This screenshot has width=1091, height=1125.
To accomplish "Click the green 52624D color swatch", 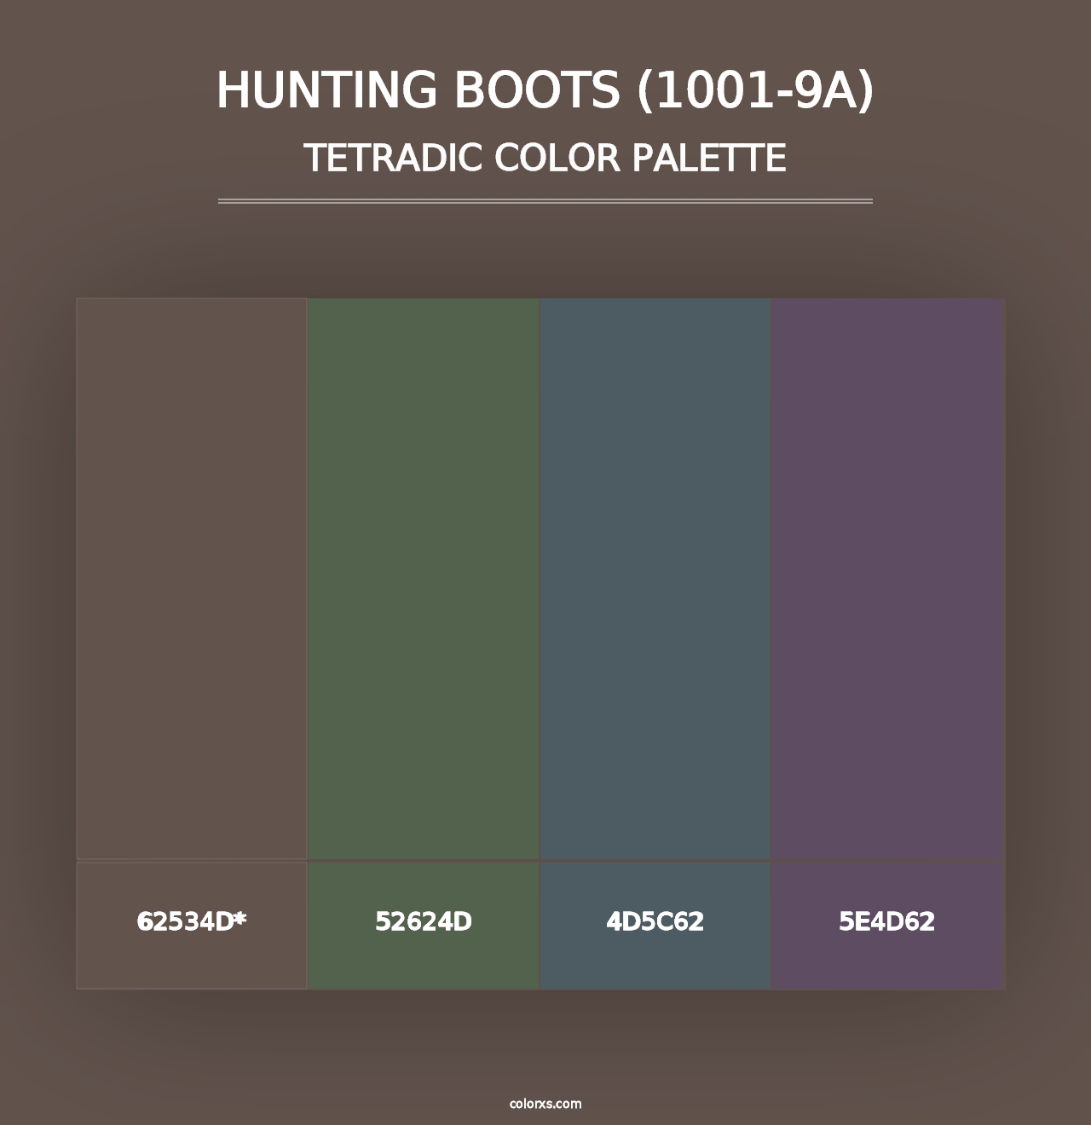I will click(x=424, y=579).
